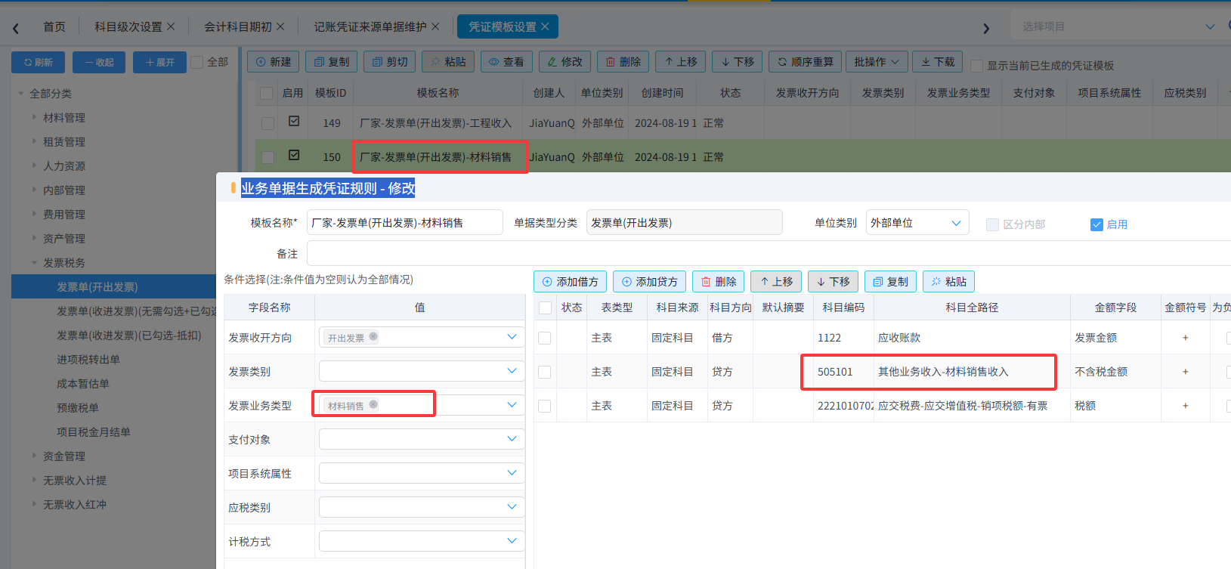Select 发票单(收进发票)(已勾选-抵扣) tree item
This screenshot has width=1231, height=569.
(129, 336)
